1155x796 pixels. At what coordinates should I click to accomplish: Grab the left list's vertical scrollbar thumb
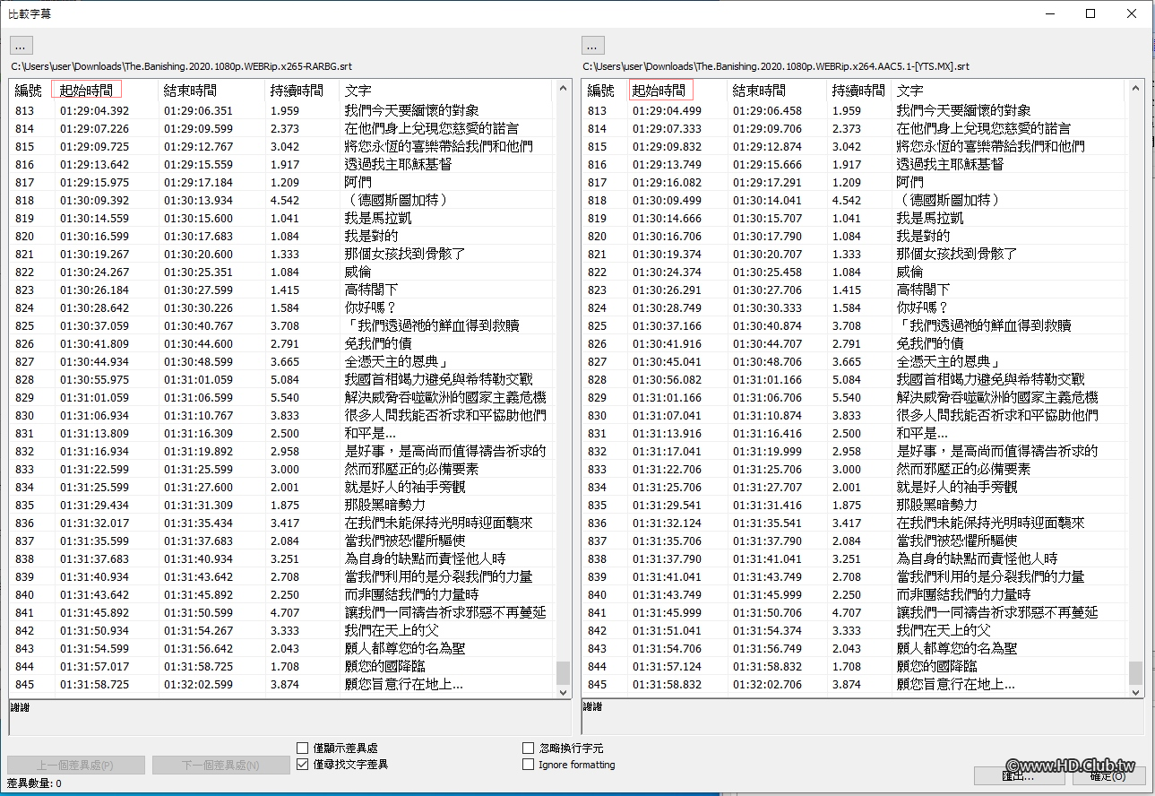tap(564, 672)
